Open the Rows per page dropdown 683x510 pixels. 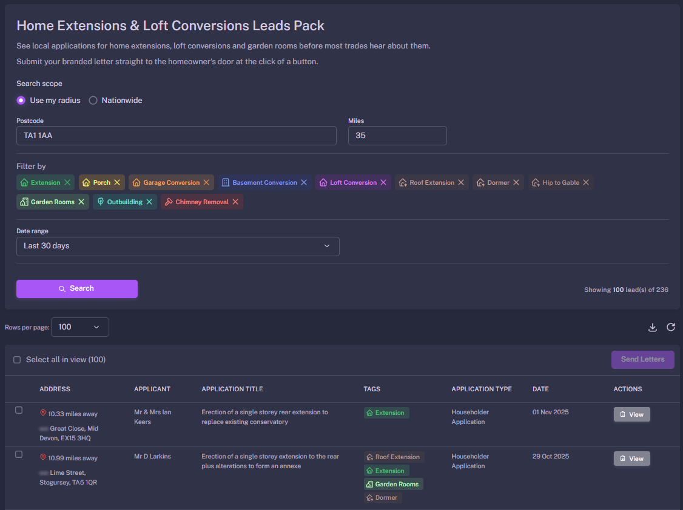tap(79, 326)
